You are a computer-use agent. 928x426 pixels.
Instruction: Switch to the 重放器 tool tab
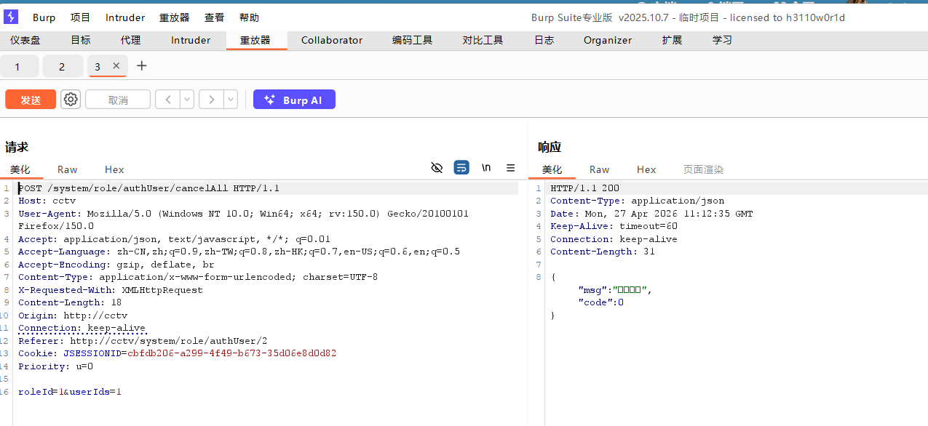[255, 40]
